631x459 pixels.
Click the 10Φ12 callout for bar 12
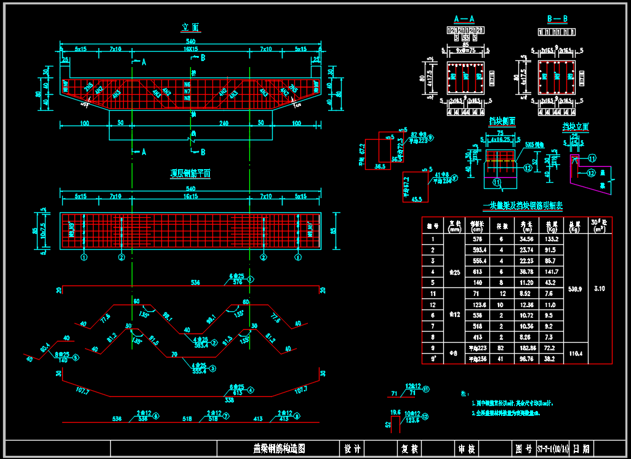pyautogui.click(x=413, y=414)
